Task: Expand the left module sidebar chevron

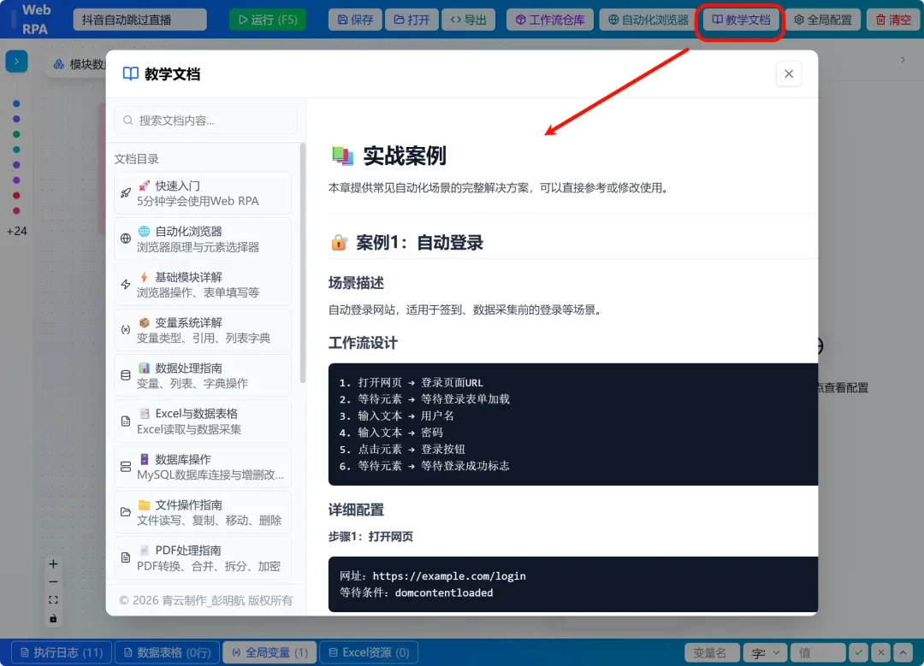Action: pyautogui.click(x=16, y=62)
